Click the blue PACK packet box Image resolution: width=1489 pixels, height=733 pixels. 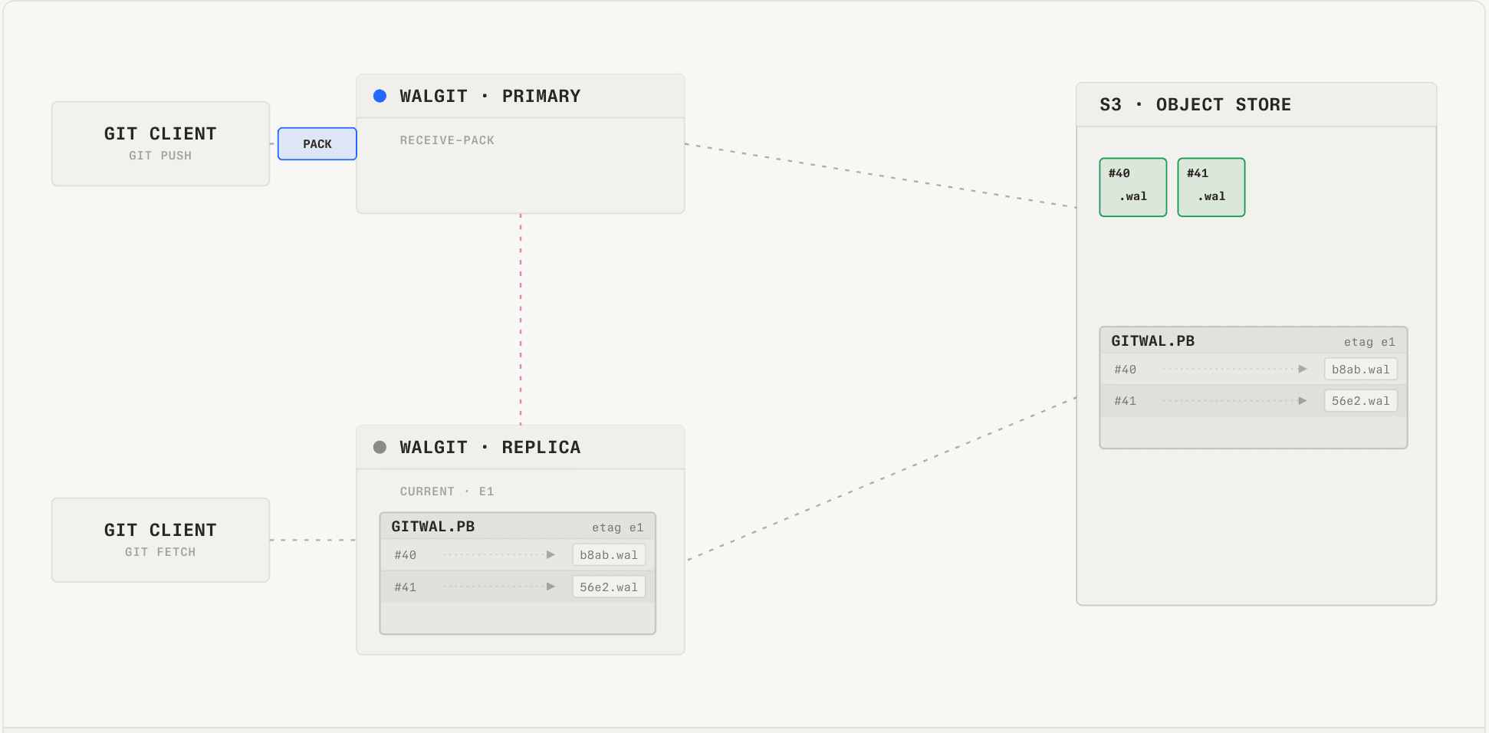click(317, 143)
